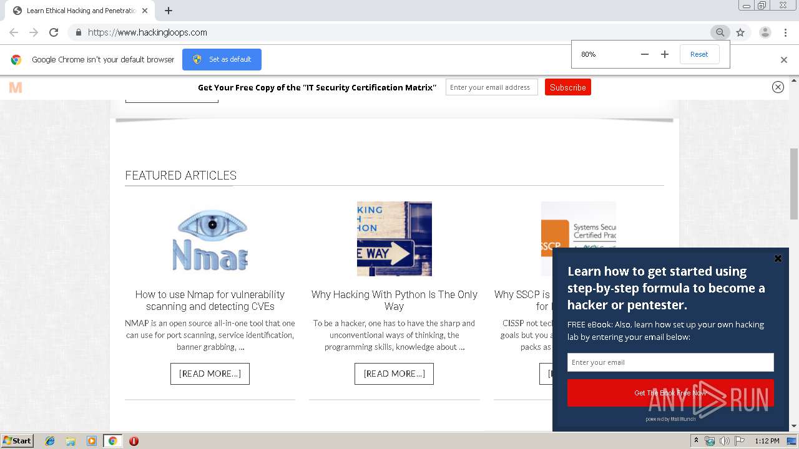Click the red Subscribe button

[x=568, y=87]
